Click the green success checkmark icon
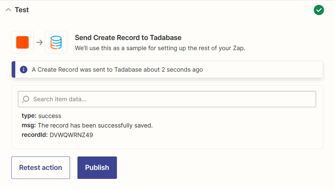Screen dimensions: 334x189 click(x=319, y=10)
